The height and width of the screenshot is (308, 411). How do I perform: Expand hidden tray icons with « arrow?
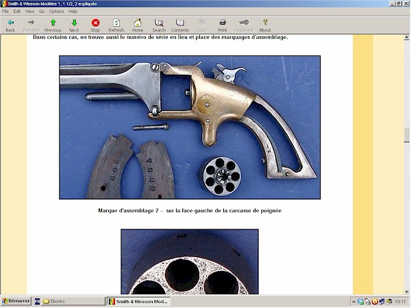353,302
